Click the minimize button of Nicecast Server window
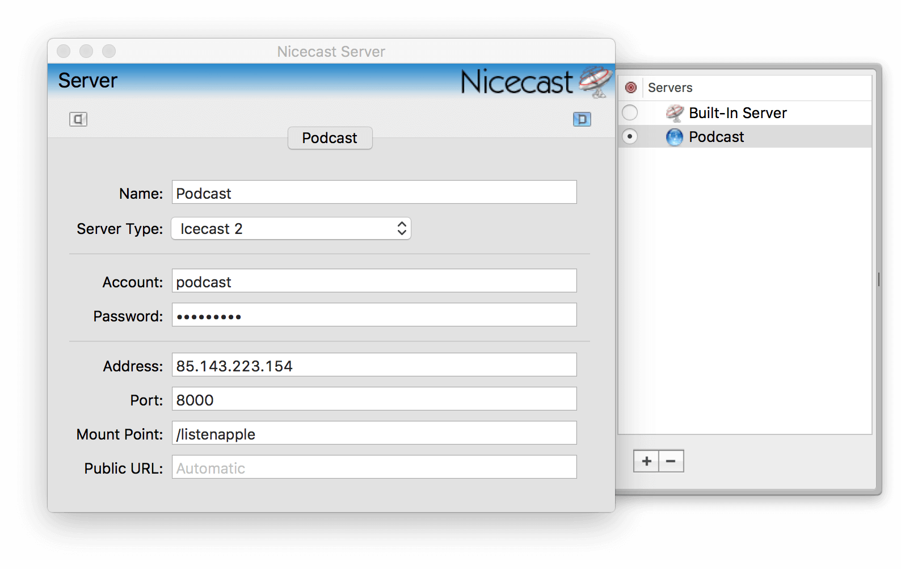Image resolution: width=901 pixels, height=569 pixels. point(86,51)
